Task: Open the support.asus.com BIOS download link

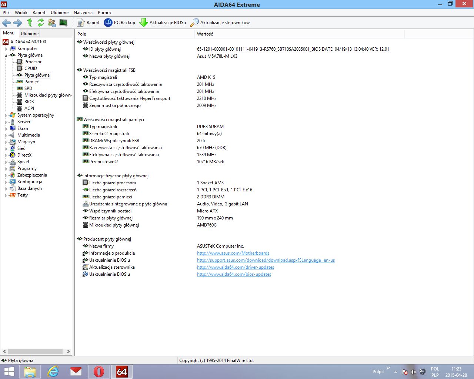Action: [266, 260]
